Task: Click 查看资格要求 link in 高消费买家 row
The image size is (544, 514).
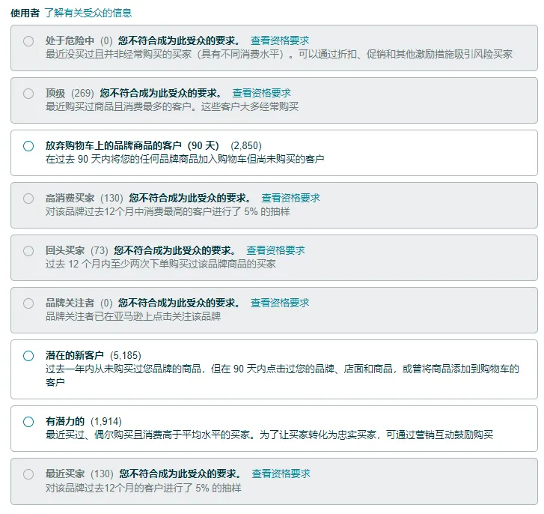Action: [x=291, y=198]
